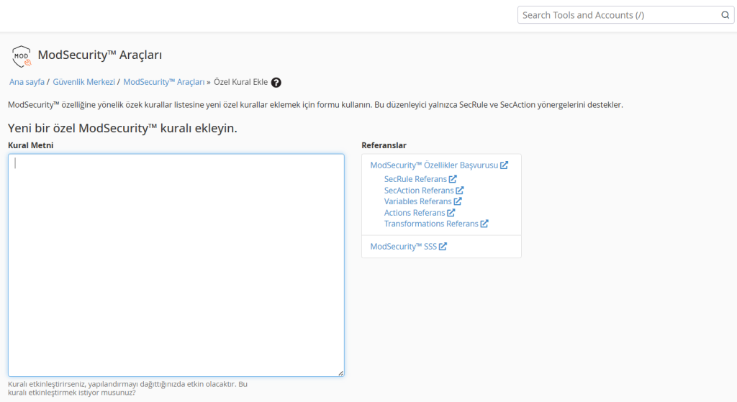Open Actions Referans link
737x402 pixels.
415,213
